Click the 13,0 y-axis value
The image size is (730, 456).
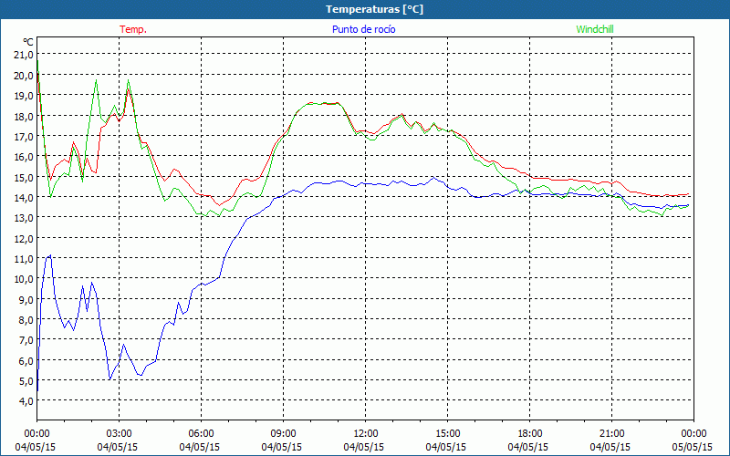[x=25, y=217]
